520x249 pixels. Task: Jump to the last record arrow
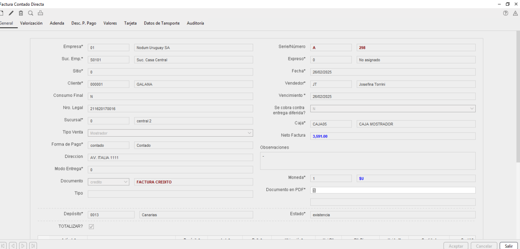pyautogui.click(x=33, y=245)
